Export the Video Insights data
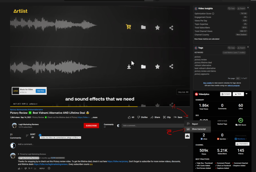Screen dimensions: 256x172 click(241, 8)
